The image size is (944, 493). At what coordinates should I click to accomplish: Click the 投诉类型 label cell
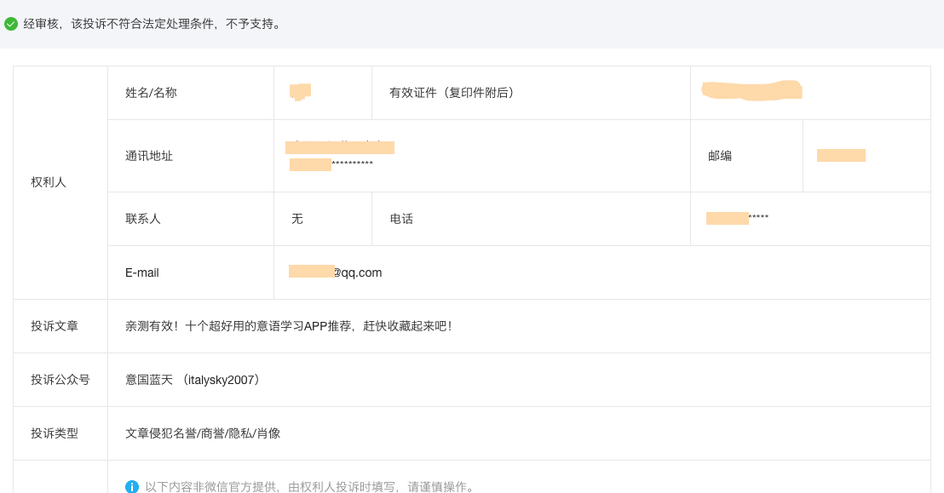click(60, 433)
